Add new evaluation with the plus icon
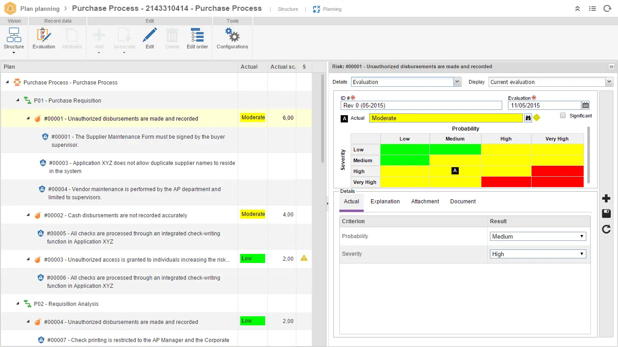Screen dimensions: 618x347 (606, 198)
